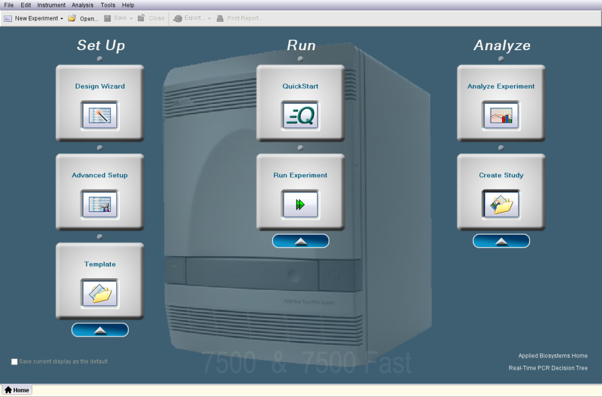The height and width of the screenshot is (397, 602).
Task: Open the Instrument menu
Action: 51,5
